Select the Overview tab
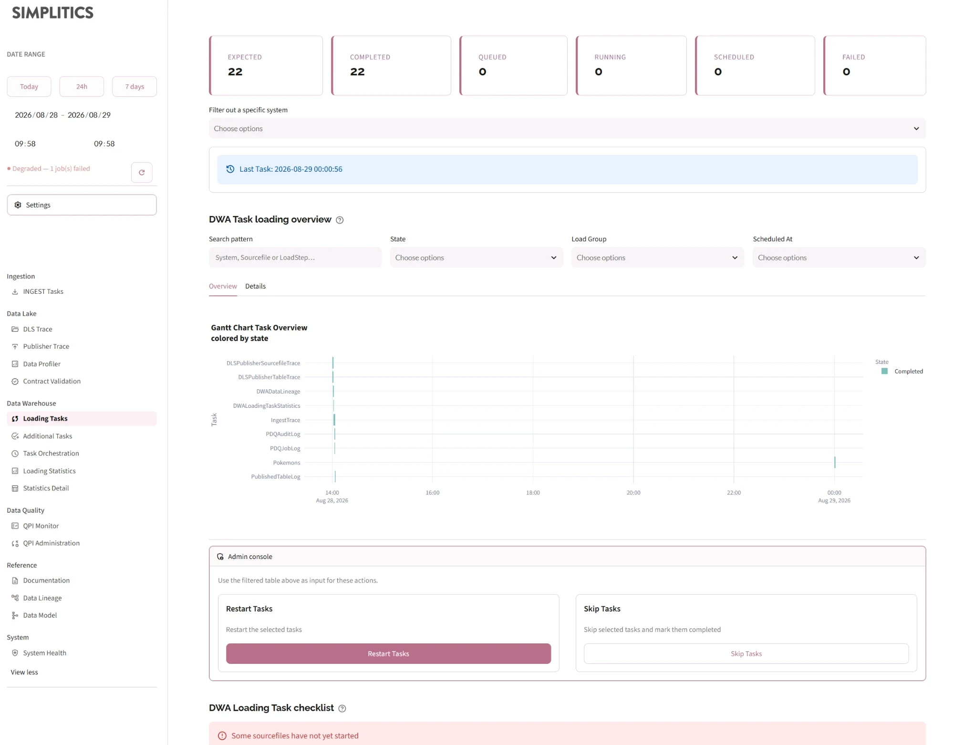Viewport: 954px width, 745px height. point(223,286)
